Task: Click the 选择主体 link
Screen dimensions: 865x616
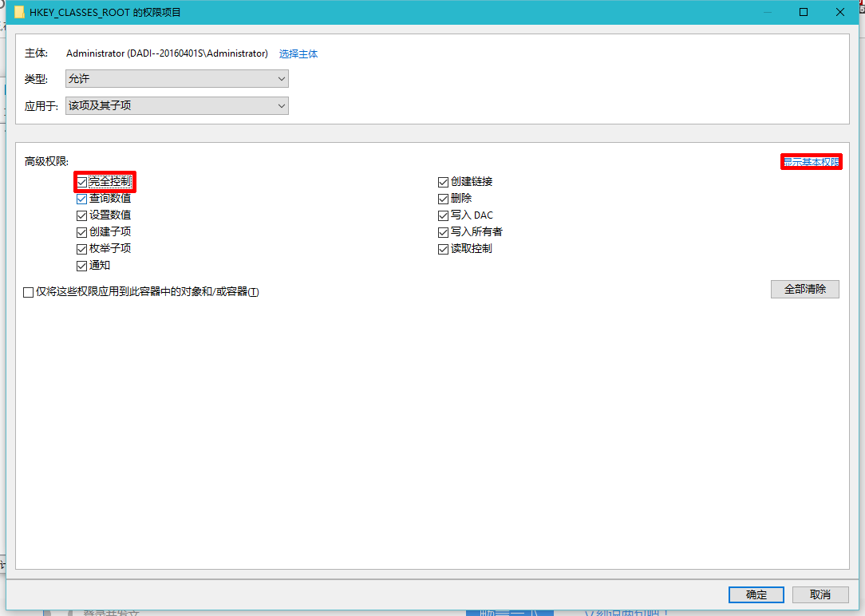Action: coord(298,54)
